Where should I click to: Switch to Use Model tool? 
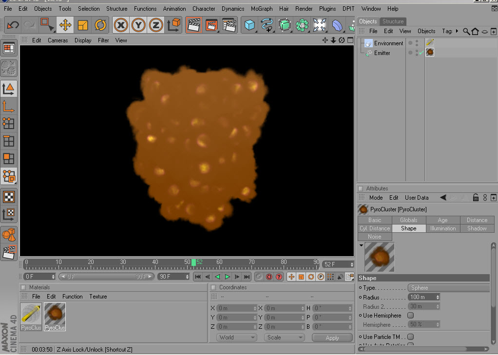coord(9,89)
